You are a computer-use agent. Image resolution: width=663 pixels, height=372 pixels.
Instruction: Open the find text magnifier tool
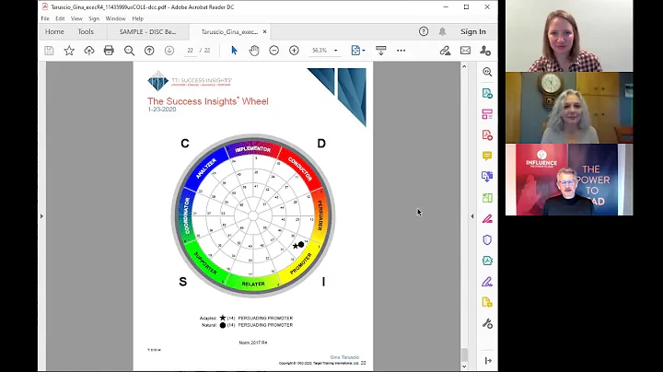point(129,51)
